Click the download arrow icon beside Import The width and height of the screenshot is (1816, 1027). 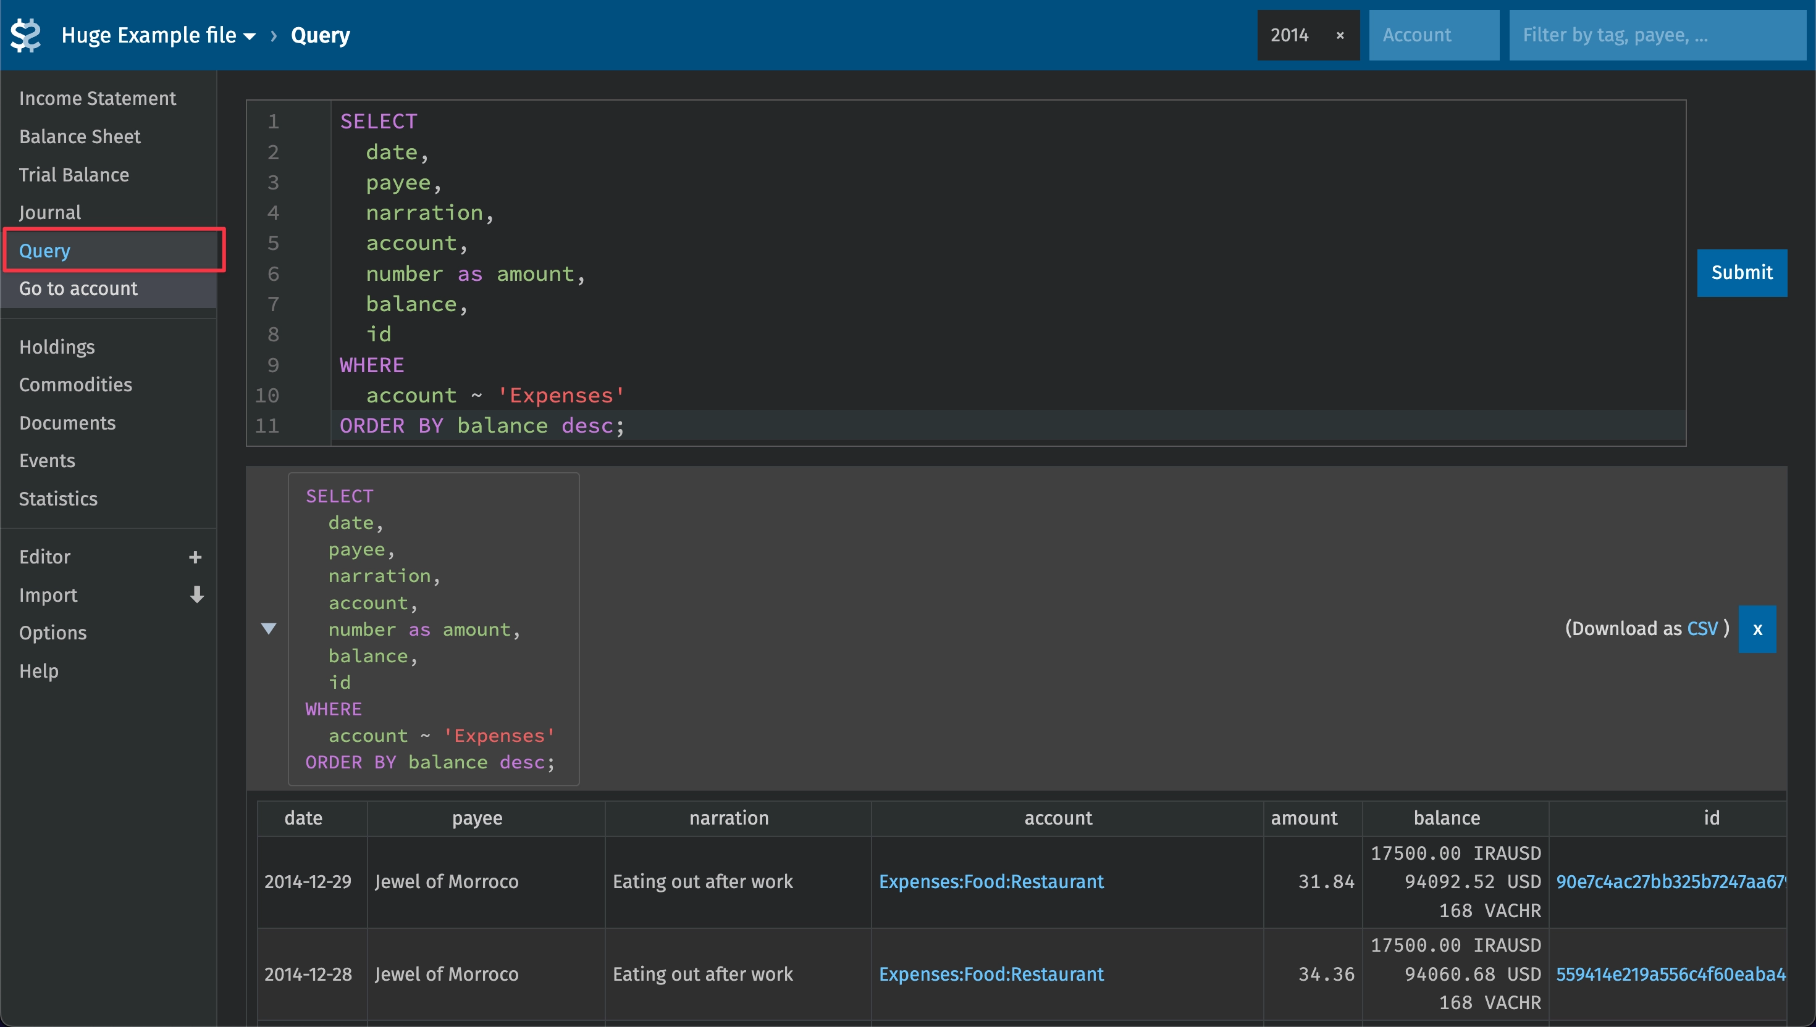(x=196, y=594)
